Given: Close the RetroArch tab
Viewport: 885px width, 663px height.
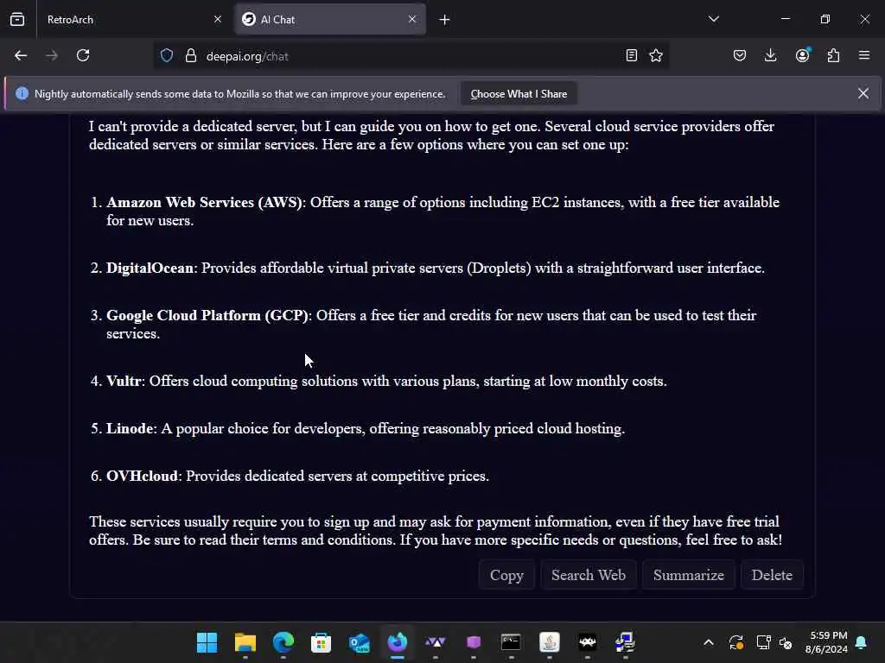Looking at the screenshot, I should 218,19.
